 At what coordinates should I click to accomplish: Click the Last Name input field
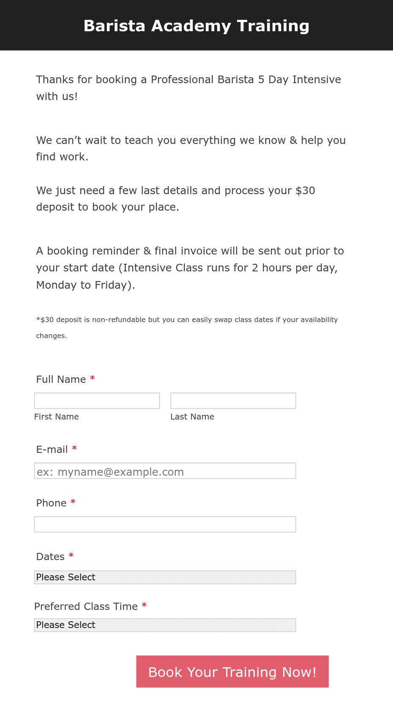click(233, 401)
